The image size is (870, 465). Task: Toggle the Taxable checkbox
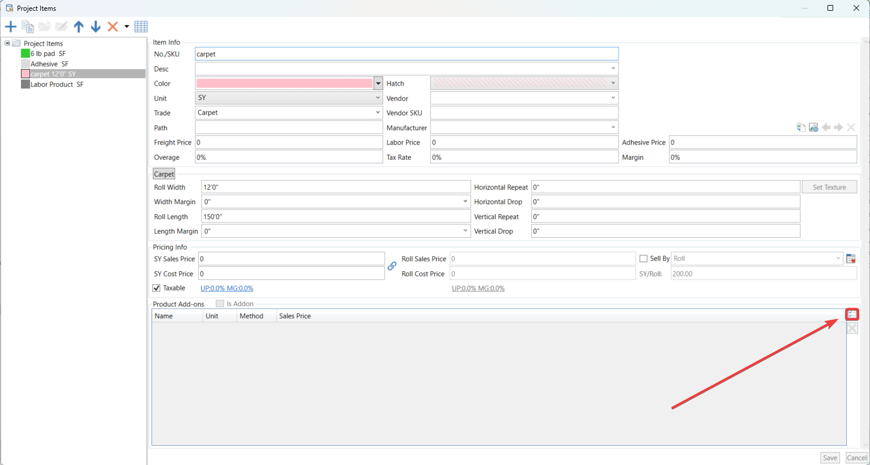[156, 288]
